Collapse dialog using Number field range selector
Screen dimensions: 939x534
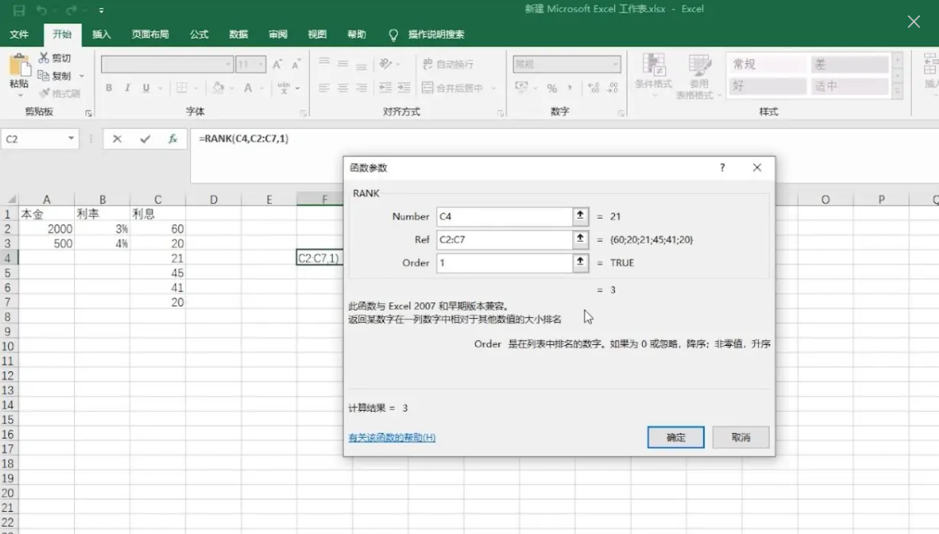pyautogui.click(x=581, y=216)
